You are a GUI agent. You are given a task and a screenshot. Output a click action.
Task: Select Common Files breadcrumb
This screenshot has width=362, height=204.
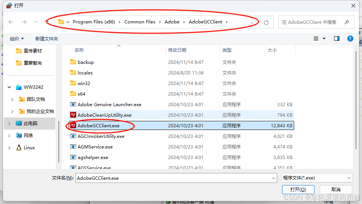(140, 22)
